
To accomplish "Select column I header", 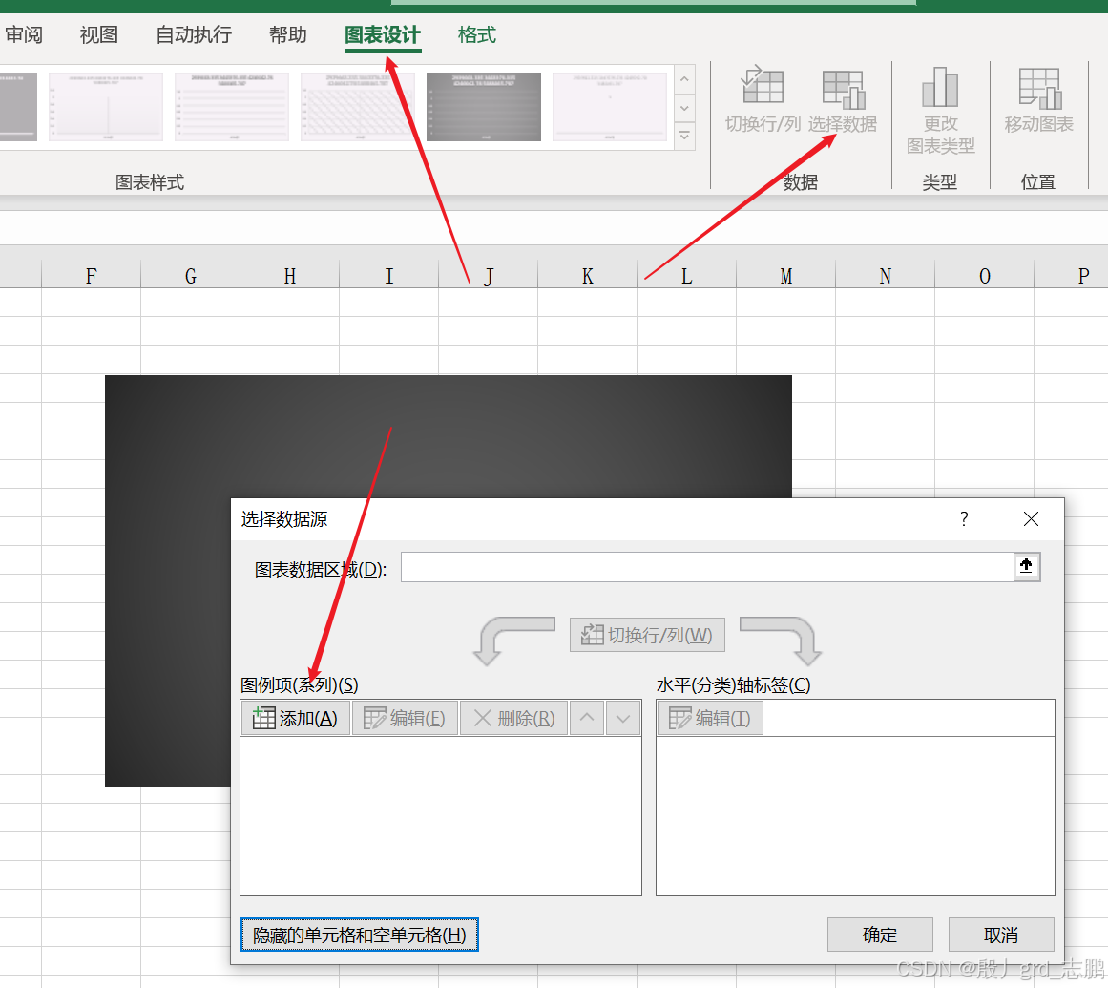I will 388,275.
